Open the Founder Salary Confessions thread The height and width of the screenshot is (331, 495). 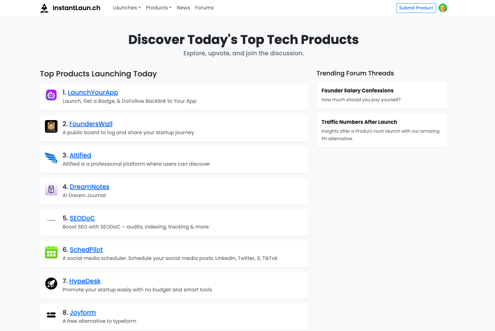click(357, 91)
